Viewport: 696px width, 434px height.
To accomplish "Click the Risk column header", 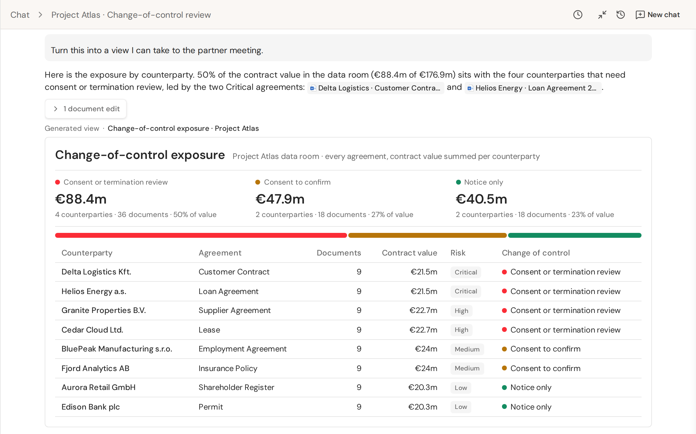I will (x=458, y=253).
